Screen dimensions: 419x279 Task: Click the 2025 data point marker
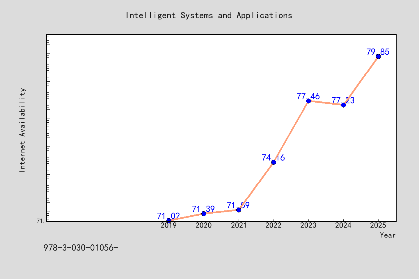pos(378,56)
